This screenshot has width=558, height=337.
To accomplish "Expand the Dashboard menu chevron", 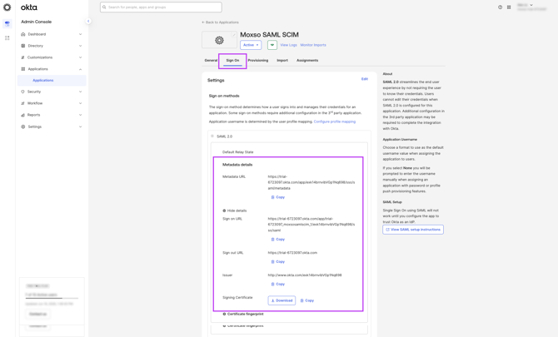I will pyautogui.click(x=81, y=34).
